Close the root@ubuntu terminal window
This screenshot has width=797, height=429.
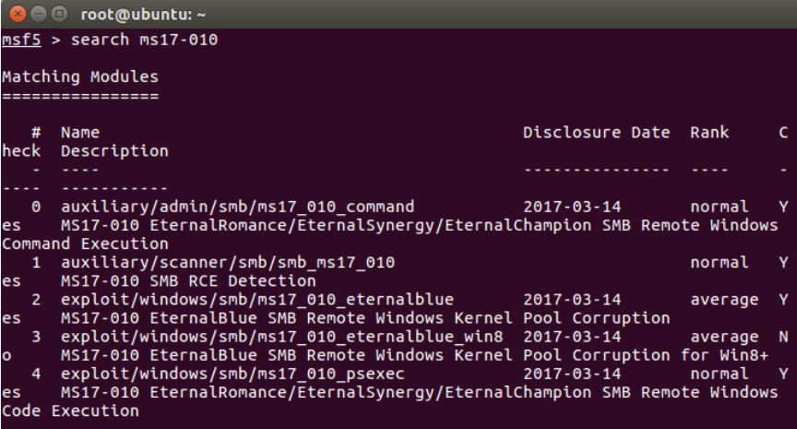pyautogui.click(x=11, y=13)
